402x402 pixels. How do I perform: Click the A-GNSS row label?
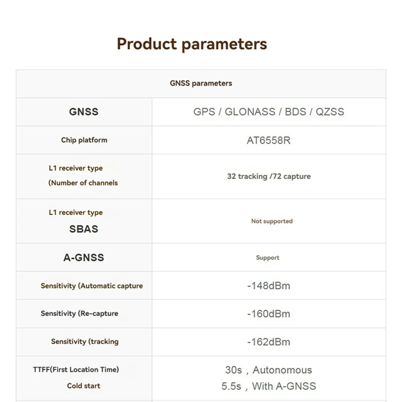pyautogui.click(x=84, y=257)
